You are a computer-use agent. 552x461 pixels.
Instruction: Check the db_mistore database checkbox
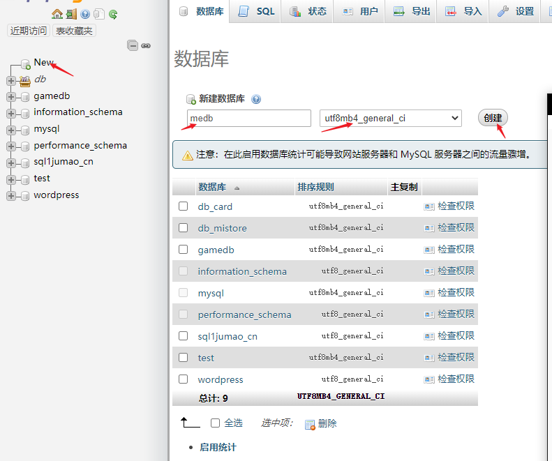coord(183,227)
